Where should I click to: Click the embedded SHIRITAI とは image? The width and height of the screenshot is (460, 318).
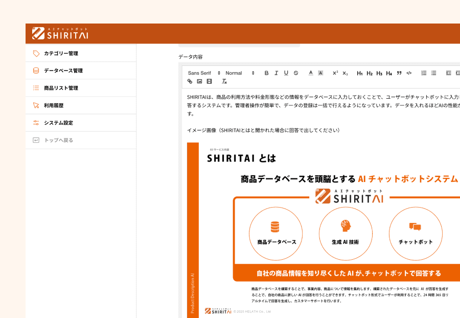pyautogui.click(x=324, y=230)
